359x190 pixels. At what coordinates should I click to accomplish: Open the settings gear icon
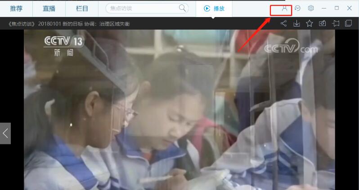pos(311,9)
